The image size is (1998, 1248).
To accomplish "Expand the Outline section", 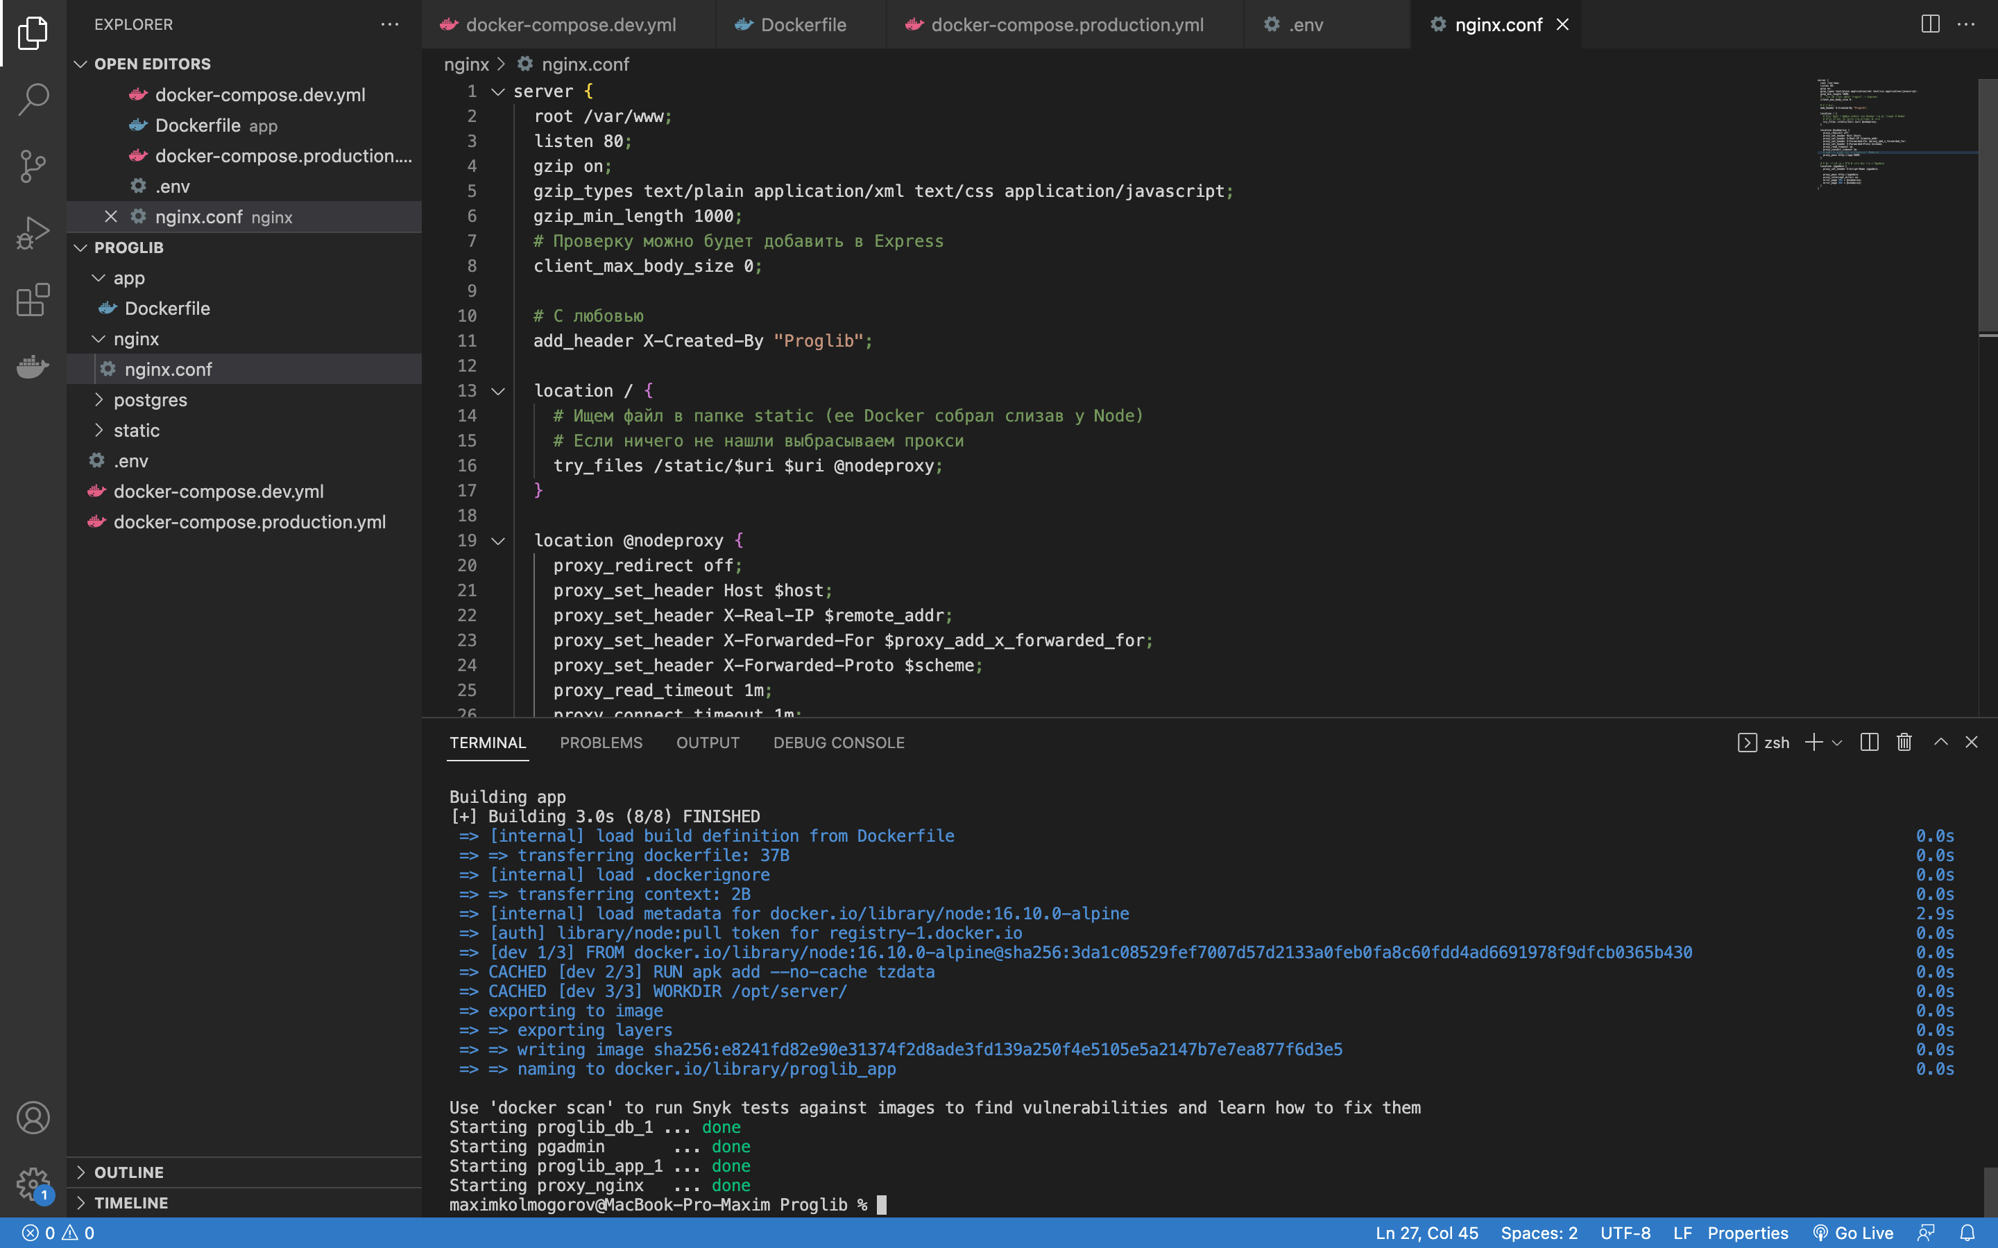I will pos(244,1172).
